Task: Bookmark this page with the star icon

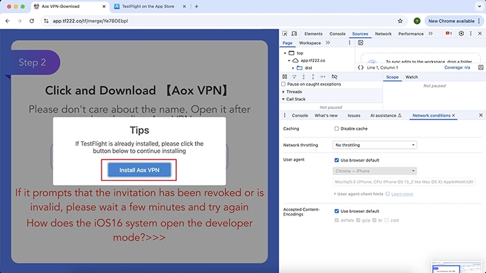Action: click(400, 21)
